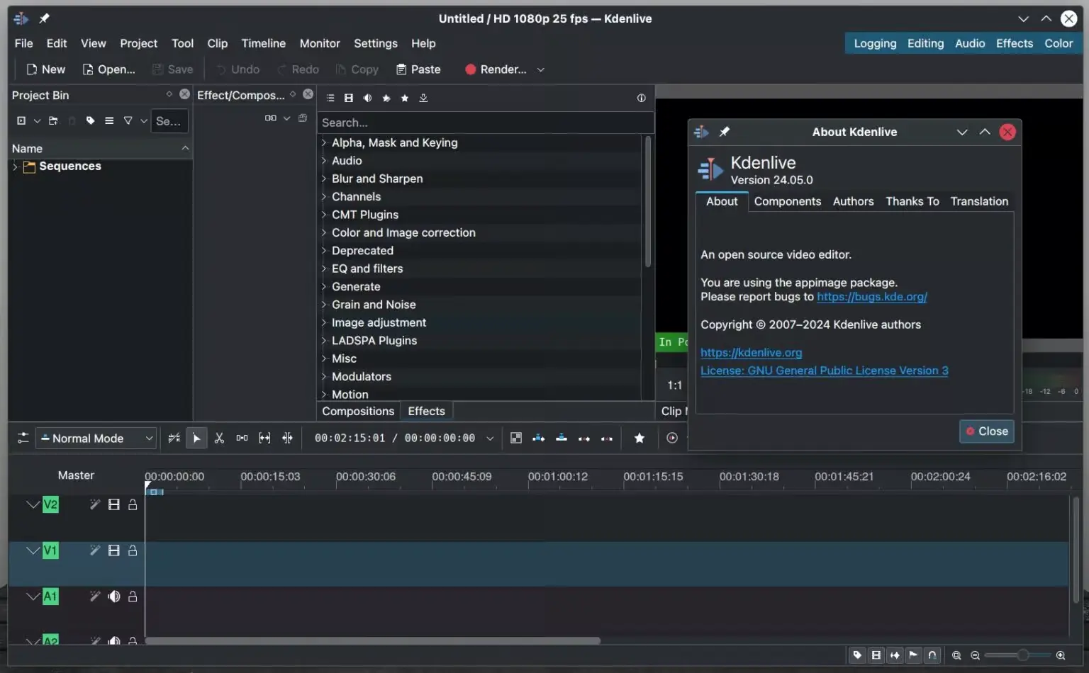Toggle color tags display in status bar
Screen dimensions: 1089x673
click(x=857, y=655)
